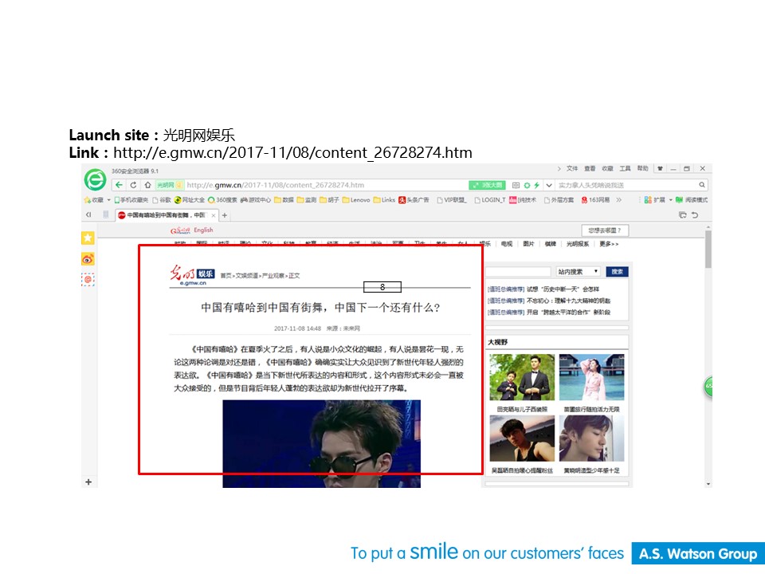Viewport: 765px width, 574px height.
Task: Click the browser back arrow button
Action: [x=120, y=185]
